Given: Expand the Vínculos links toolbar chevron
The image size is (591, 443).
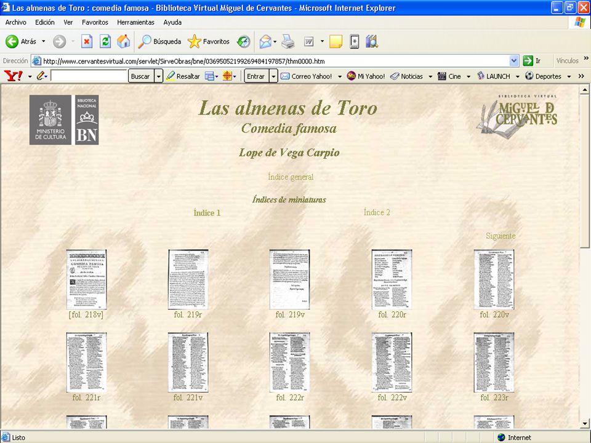Looking at the screenshot, I should tap(586, 58).
